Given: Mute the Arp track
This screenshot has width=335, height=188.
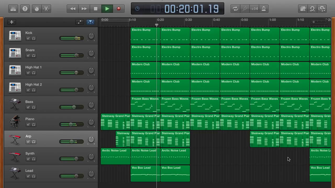Looking at the screenshot, I should 28,142.
